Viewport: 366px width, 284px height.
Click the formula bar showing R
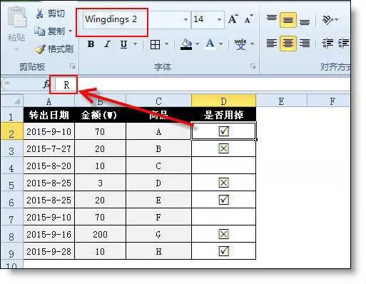203,85
